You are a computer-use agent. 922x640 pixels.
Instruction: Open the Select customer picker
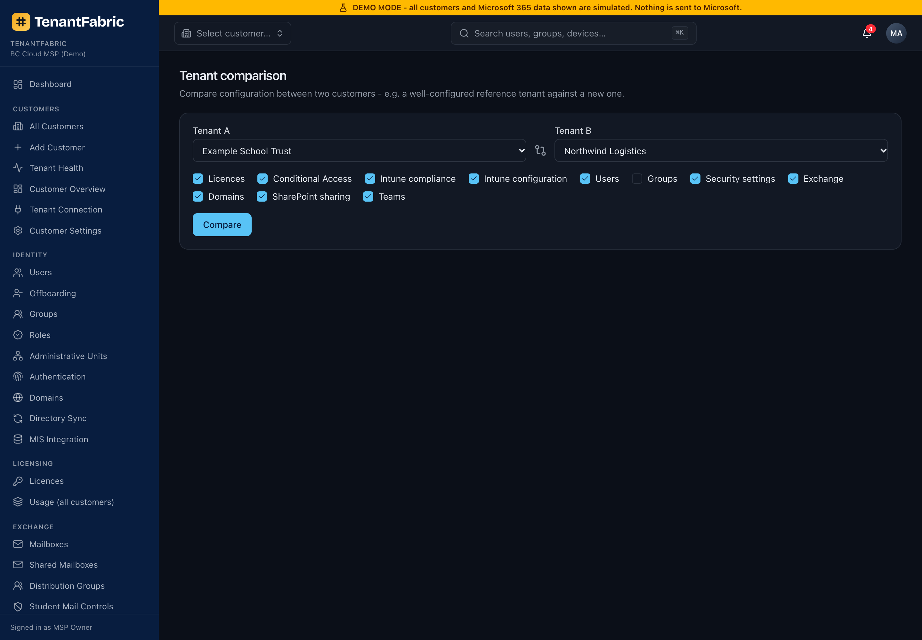click(x=232, y=33)
